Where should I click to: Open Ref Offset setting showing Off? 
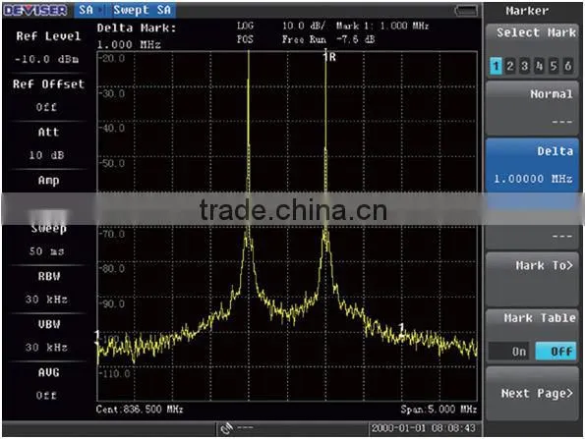point(48,96)
